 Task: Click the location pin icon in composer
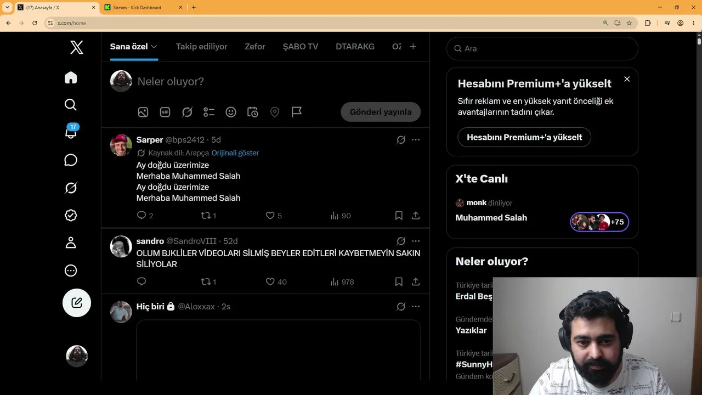(x=275, y=112)
